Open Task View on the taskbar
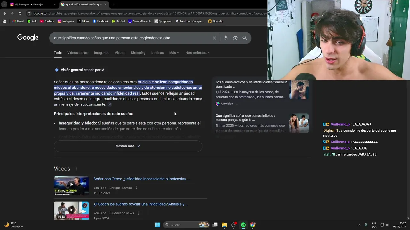This screenshot has height=230, width=410. [x=215, y=225]
